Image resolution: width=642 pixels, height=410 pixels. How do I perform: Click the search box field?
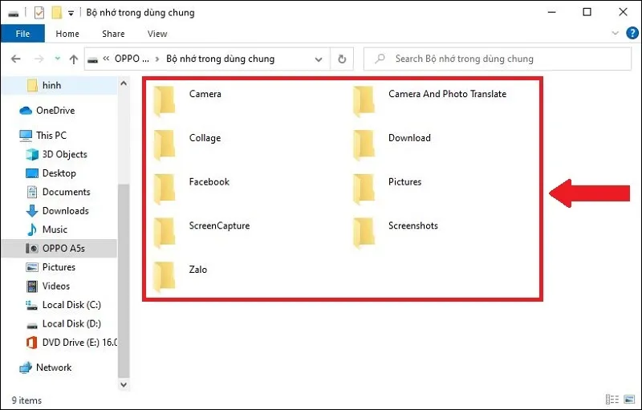click(498, 59)
